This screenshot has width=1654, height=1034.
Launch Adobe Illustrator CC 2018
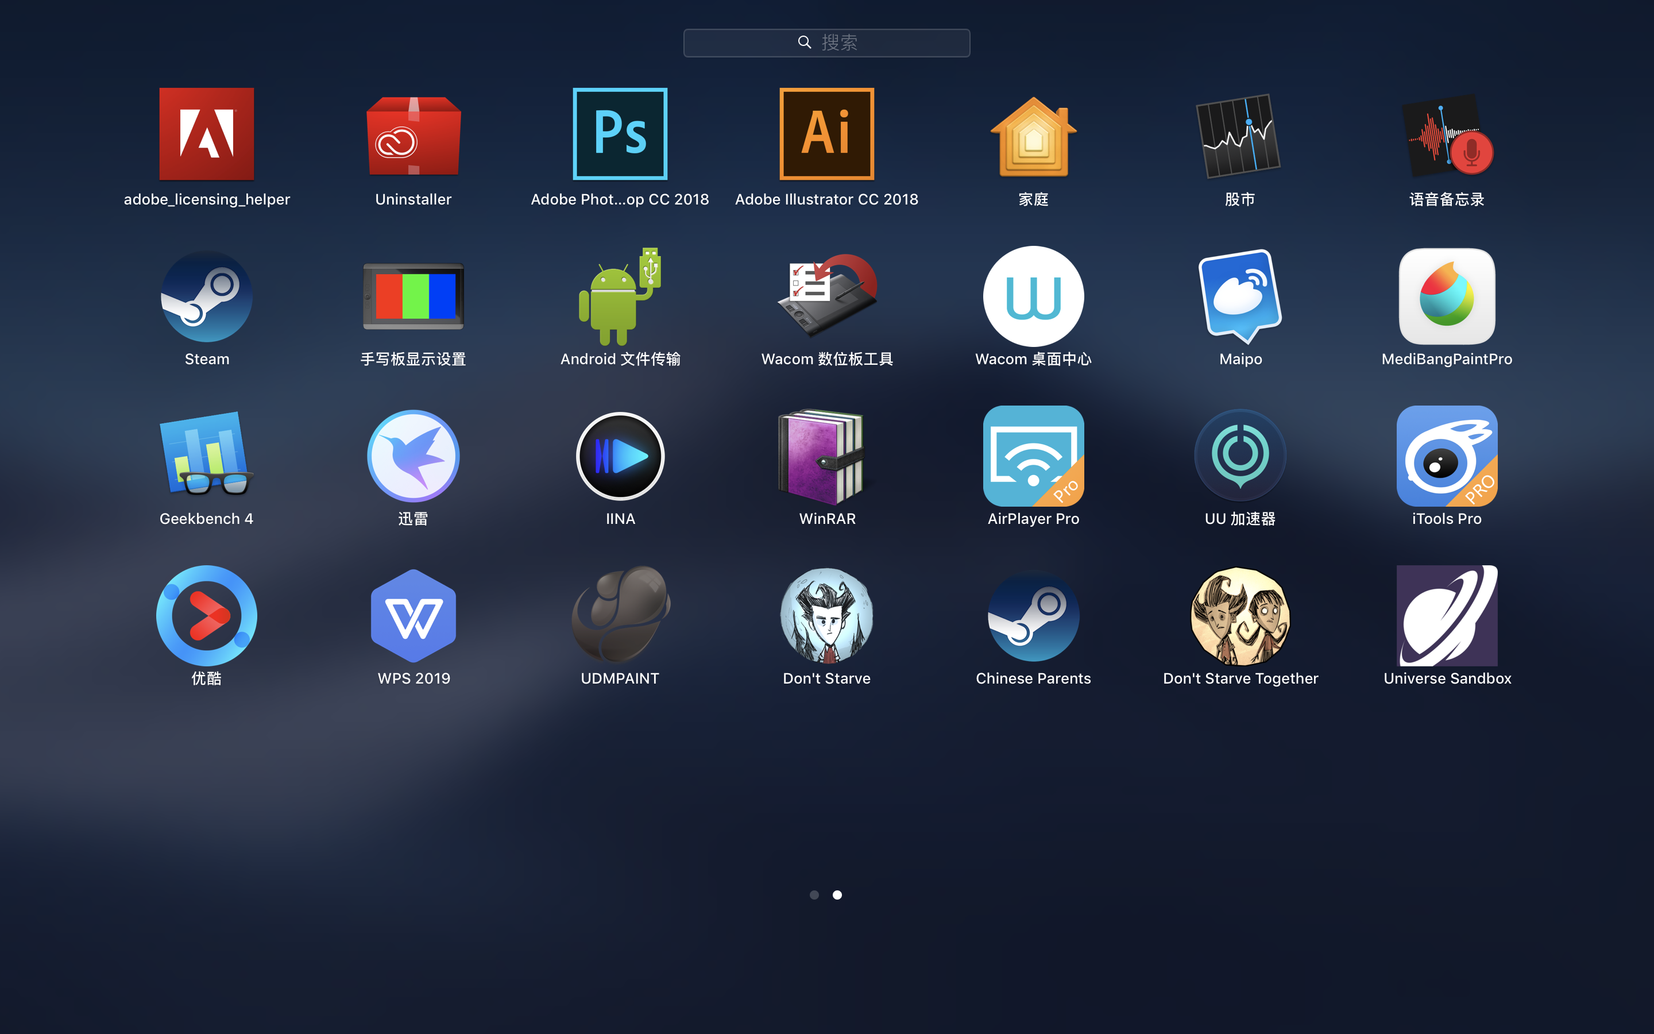tap(827, 134)
